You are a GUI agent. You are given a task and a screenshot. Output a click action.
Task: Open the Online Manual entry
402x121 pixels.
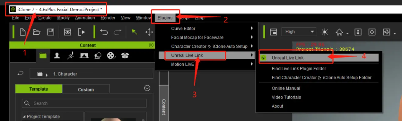pyautogui.click(x=286, y=88)
